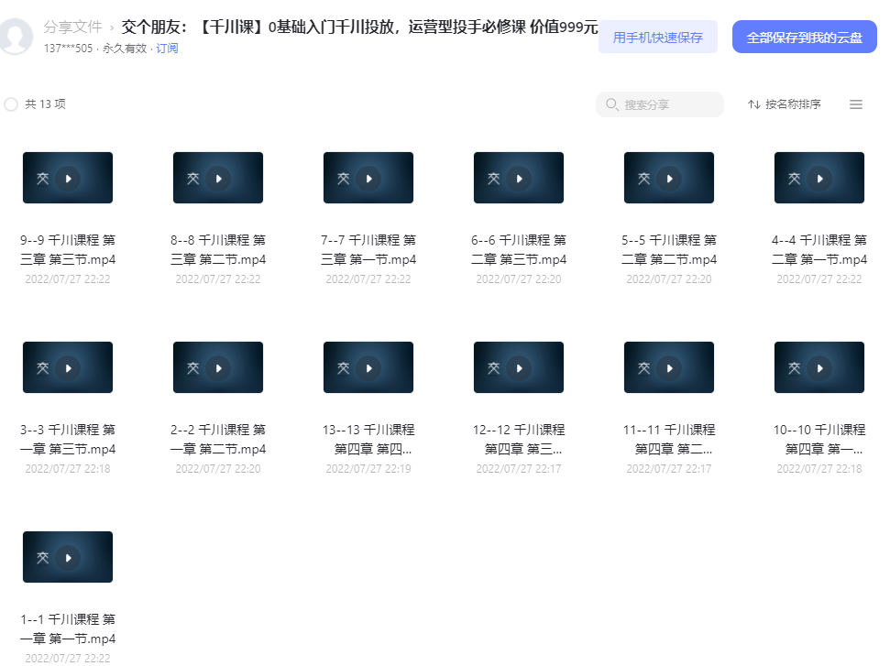
Task: Toggle the select-all circle beside 共 13 项
Action: 11,104
